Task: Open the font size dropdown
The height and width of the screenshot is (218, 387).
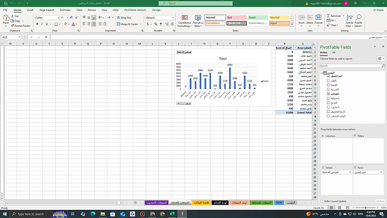Action: (x=67, y=18)
